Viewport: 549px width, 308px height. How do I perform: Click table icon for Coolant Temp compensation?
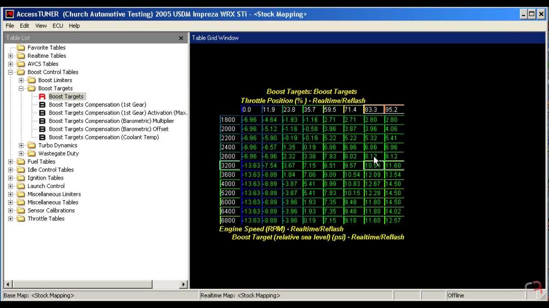42,137
